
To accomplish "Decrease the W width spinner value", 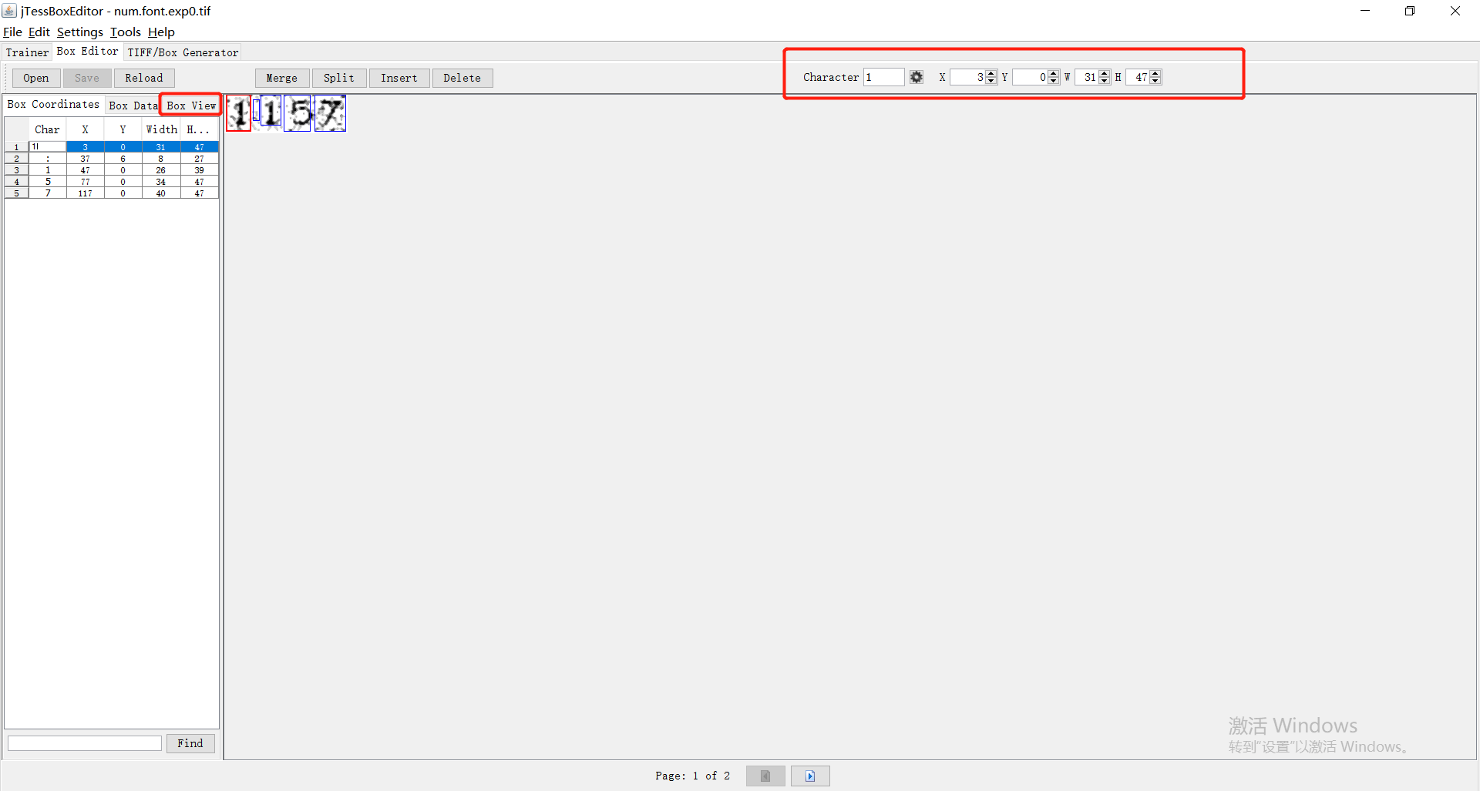I will [1105, 81].
